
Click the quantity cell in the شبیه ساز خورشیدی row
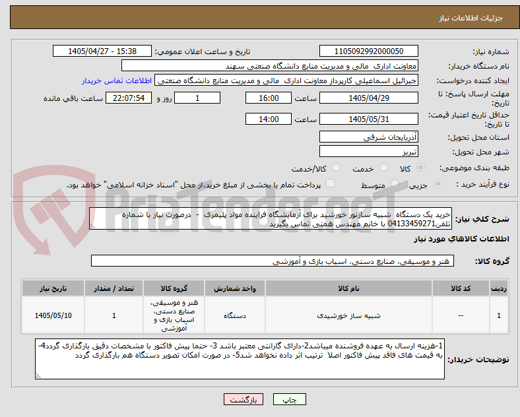tap(114, 315)
